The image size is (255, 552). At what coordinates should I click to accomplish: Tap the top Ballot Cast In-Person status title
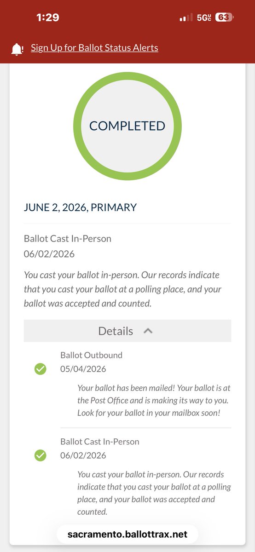click(x=68, y=238)
